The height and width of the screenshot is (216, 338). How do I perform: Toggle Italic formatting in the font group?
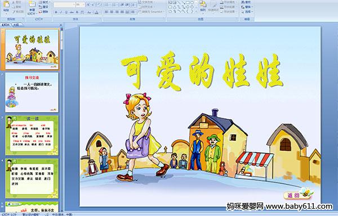pyautogui.click(x=61, y=12)
